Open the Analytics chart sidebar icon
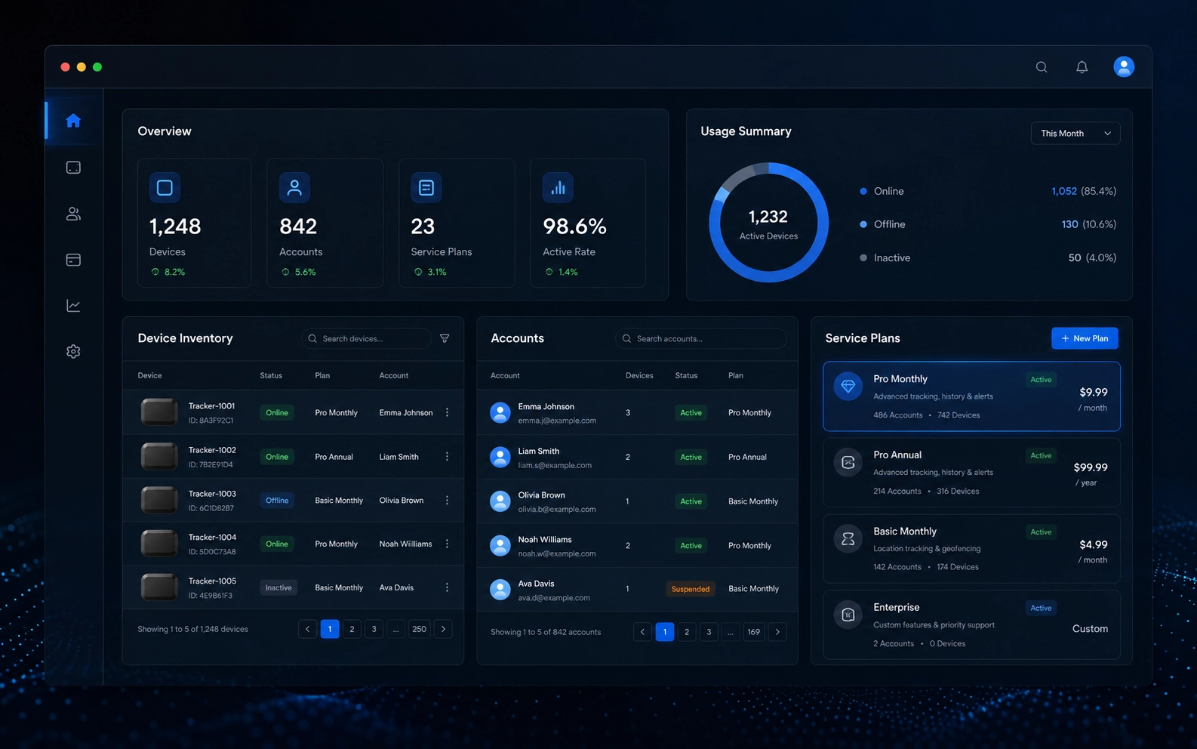The image size is (1197, 749). pos(73,306)
